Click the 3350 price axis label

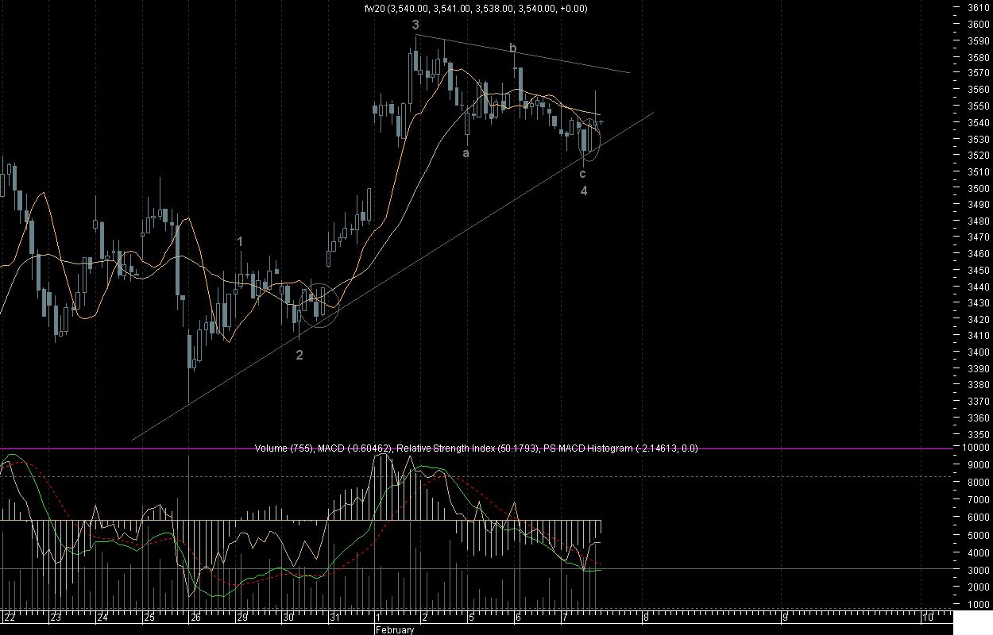point(978,435)
